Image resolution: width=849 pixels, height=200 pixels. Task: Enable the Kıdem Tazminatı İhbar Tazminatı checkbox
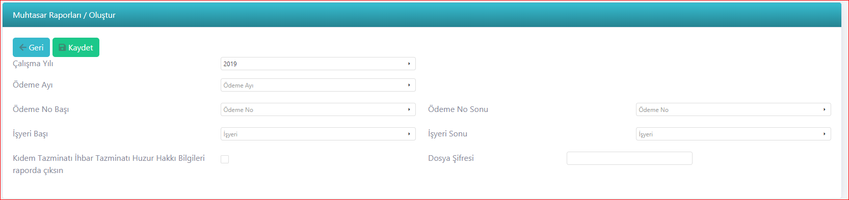coord(225,159)
